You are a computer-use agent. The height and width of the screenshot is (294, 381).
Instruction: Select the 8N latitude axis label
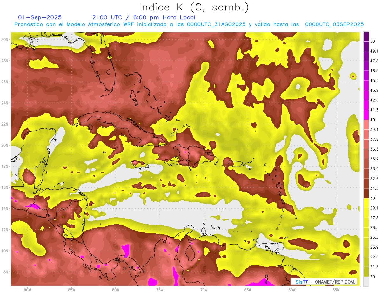point(6,272)
